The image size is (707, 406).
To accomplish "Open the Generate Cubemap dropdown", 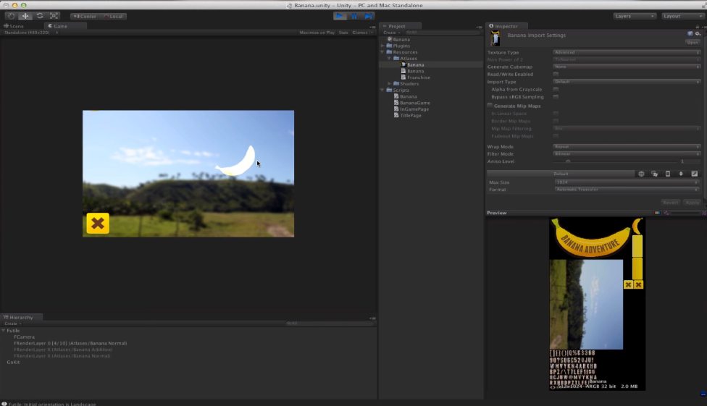I will [x=627, y=67].
